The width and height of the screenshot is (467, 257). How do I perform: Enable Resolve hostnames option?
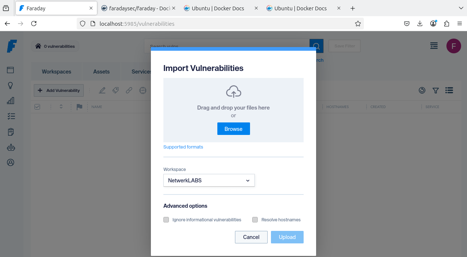(255, 219)
